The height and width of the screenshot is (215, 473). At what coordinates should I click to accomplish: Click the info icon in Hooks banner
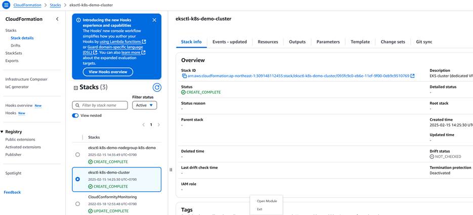[78, 20]
